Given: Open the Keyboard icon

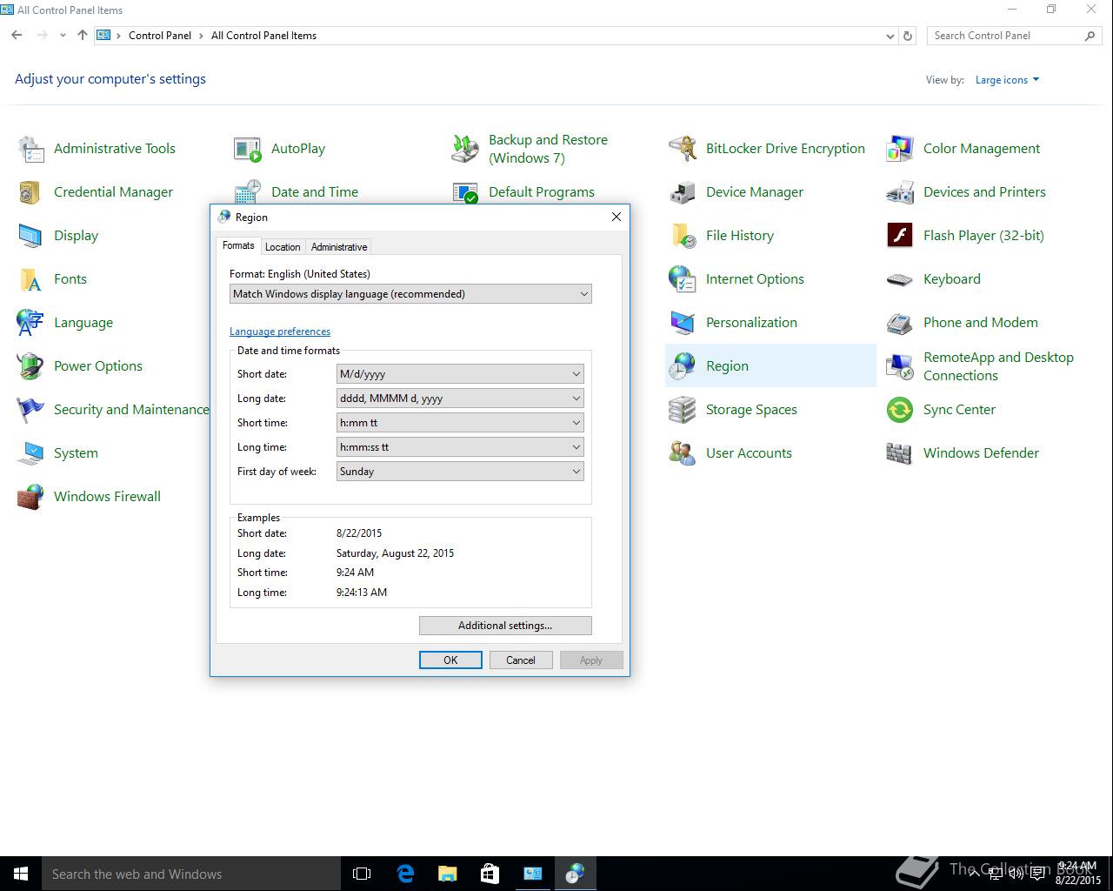Looking at the screenshot, I should click(900, 279).
